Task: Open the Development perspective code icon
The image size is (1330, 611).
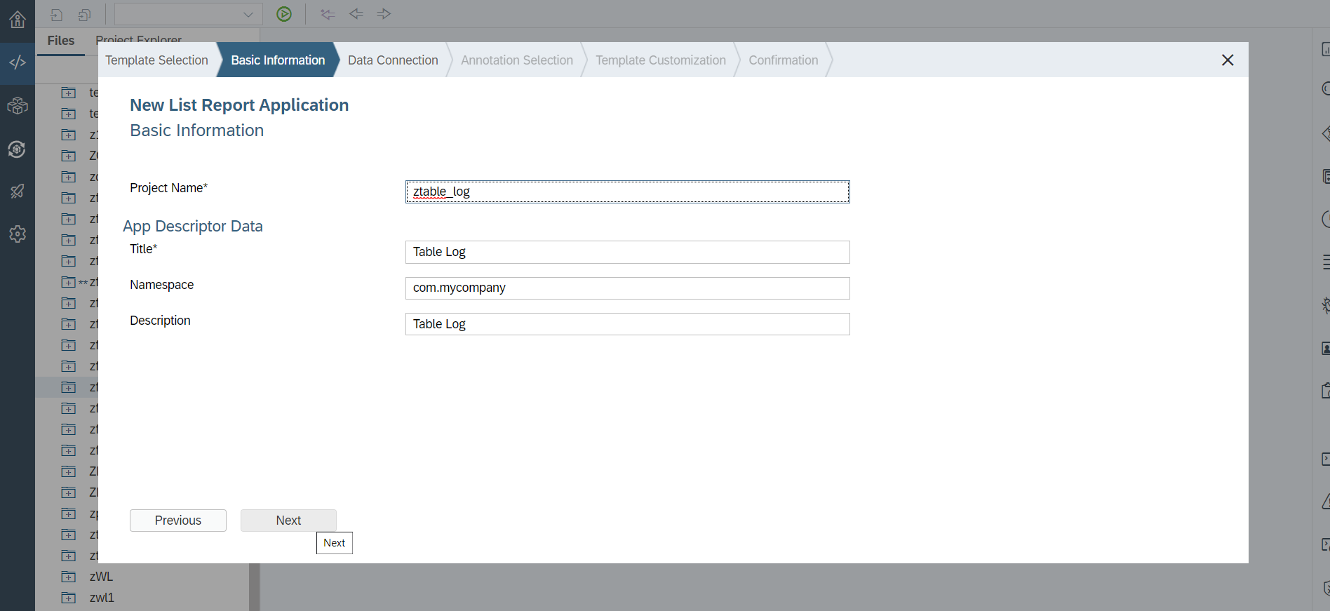Action: pos(18,63)
